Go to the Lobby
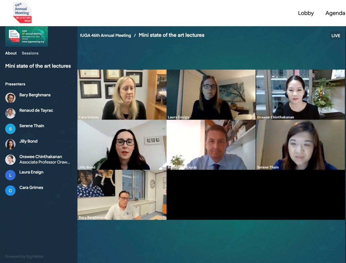 (306, 13)
